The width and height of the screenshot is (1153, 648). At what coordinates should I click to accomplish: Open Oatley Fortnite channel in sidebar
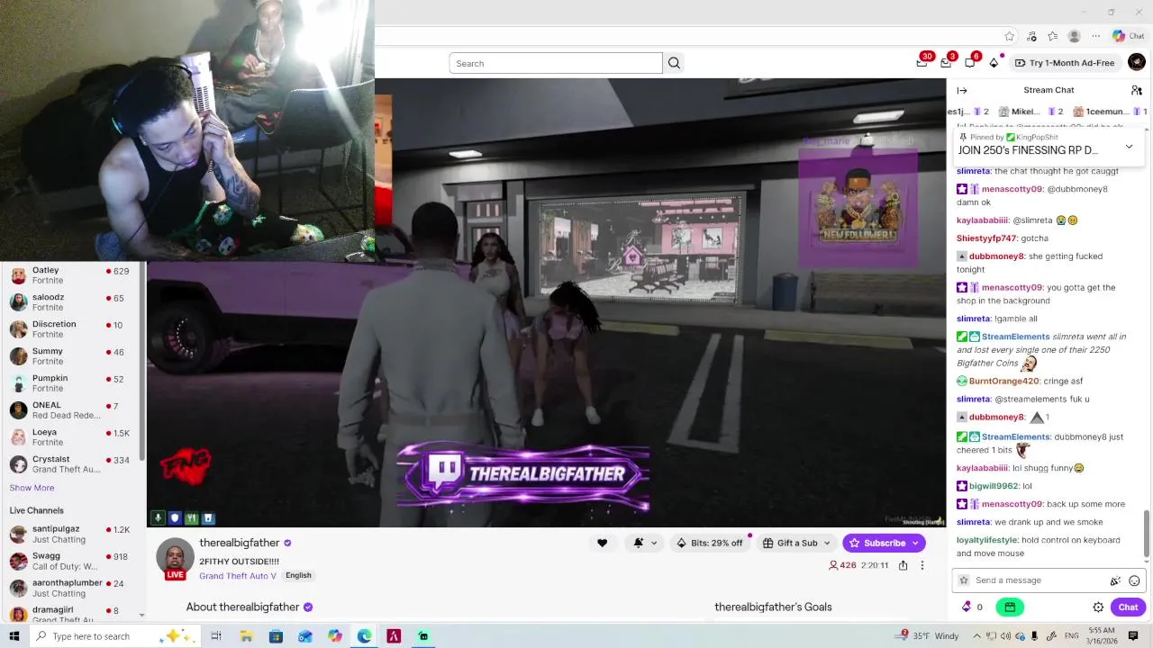click(x=72, y=275)
